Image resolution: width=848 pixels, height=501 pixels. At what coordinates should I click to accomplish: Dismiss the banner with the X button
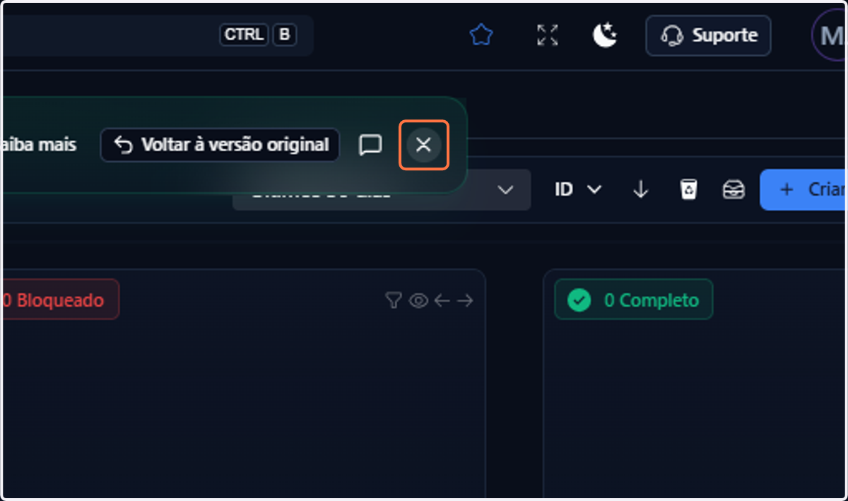(423, 145)
